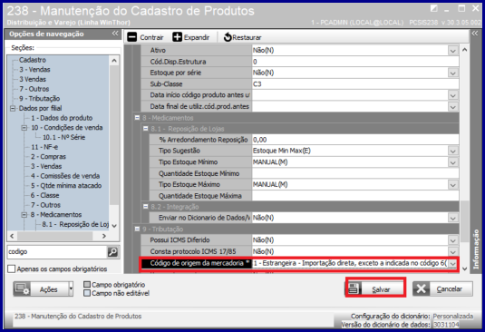The width and height of the screenshot is (485, 332).
Task: Click the Contrair minus icon
Action: click(x=132, y=37)
